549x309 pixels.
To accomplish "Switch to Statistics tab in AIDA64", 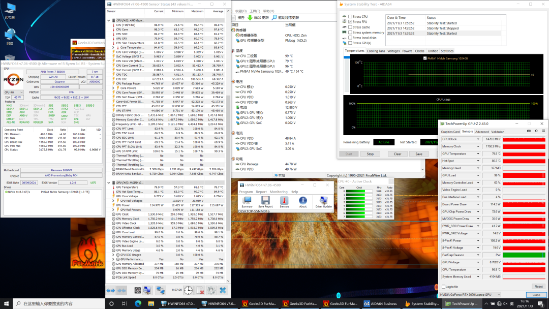I will point(447,51).
